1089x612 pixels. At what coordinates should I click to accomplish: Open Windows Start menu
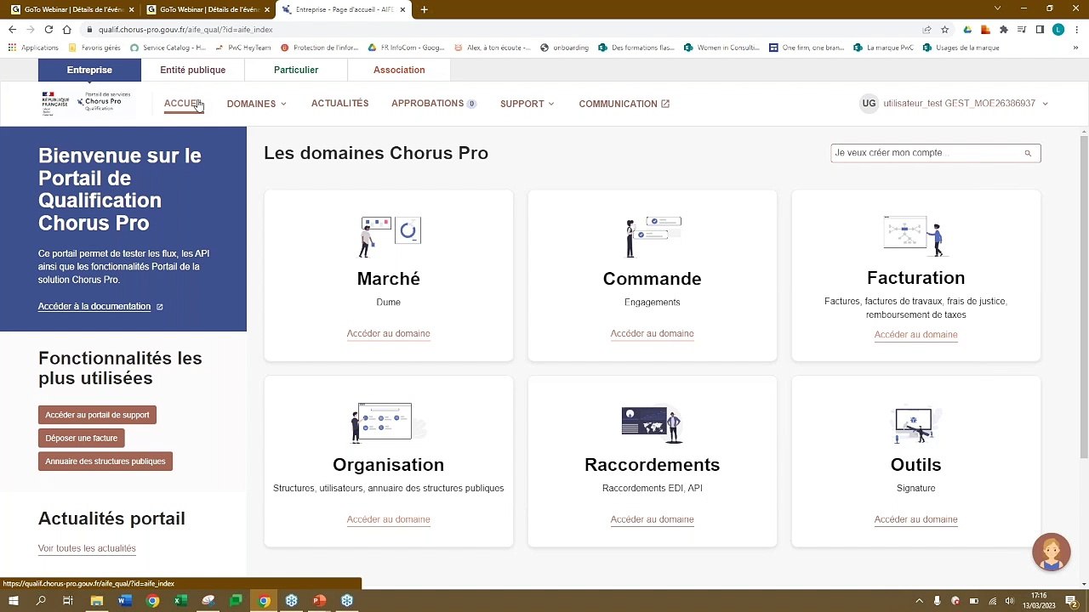[13, 601]
